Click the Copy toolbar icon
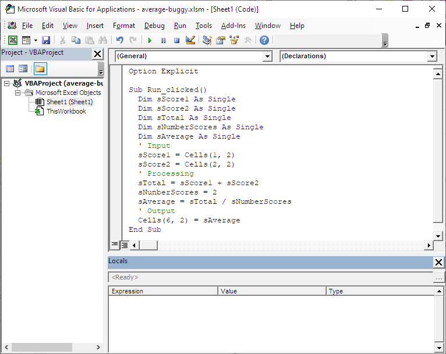 coord(76,40)
